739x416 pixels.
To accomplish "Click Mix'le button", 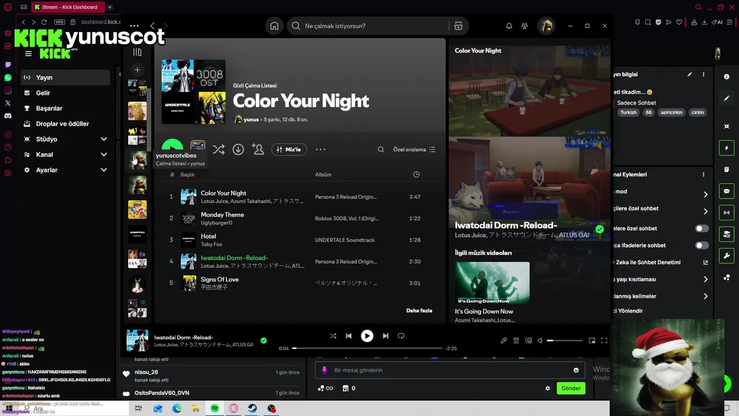I will (x=289, y=150).
